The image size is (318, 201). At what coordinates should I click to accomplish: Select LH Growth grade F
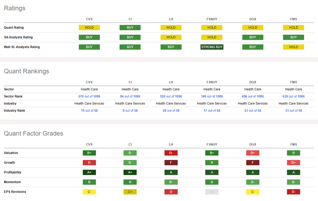pos(171,163)
